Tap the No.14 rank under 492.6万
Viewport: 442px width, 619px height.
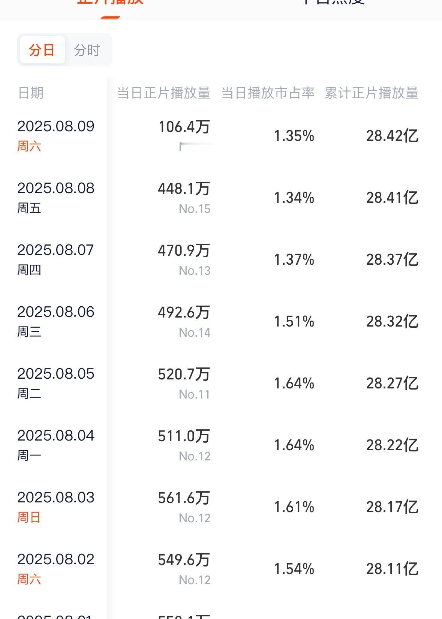[x=195, y=333]
